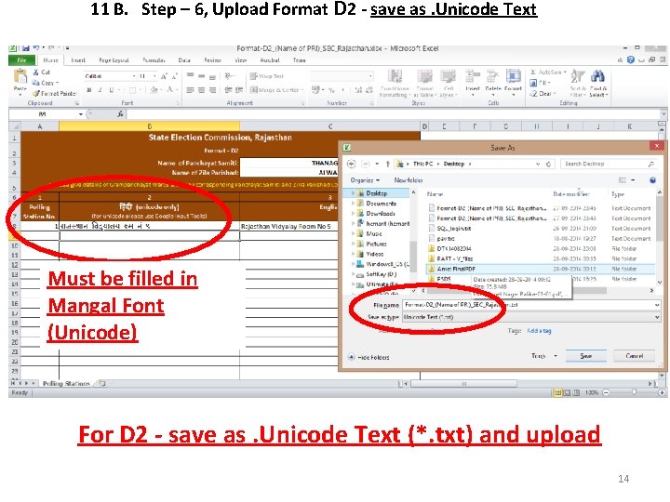Switch to the Data ribbon tab

coord(184,60)
